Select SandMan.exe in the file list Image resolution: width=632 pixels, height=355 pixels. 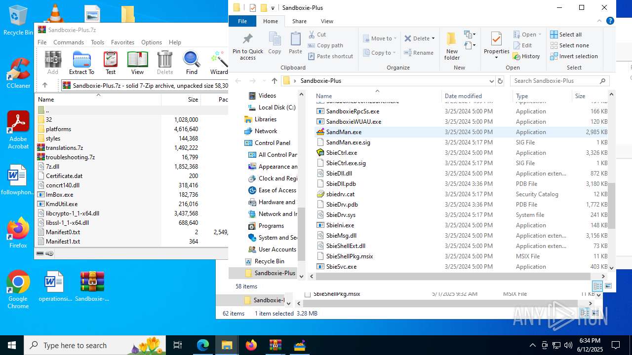pyautogui.click(x=344, y=132)
